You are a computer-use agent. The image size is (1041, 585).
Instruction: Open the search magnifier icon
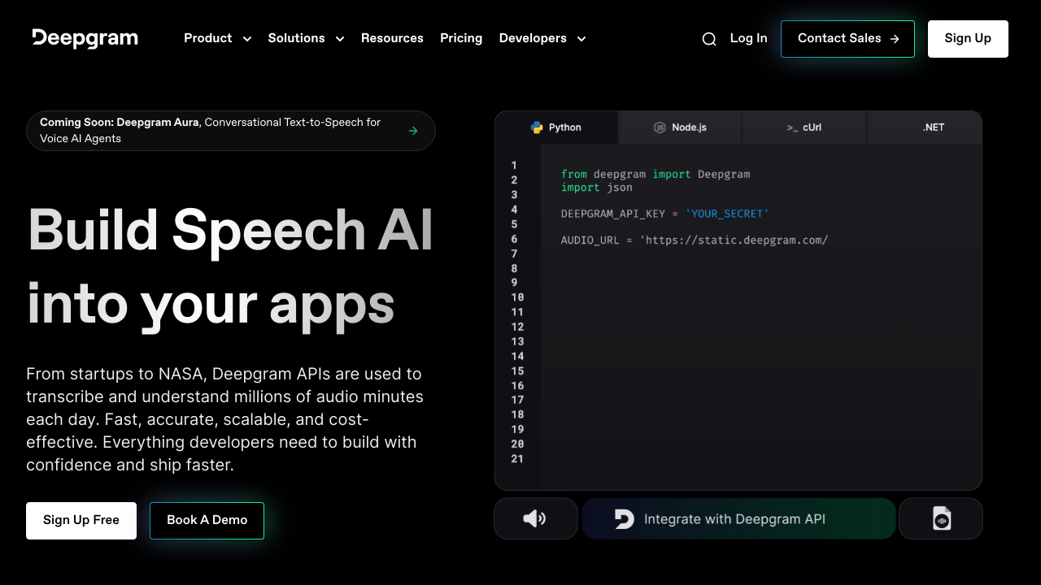coord(709,39)
